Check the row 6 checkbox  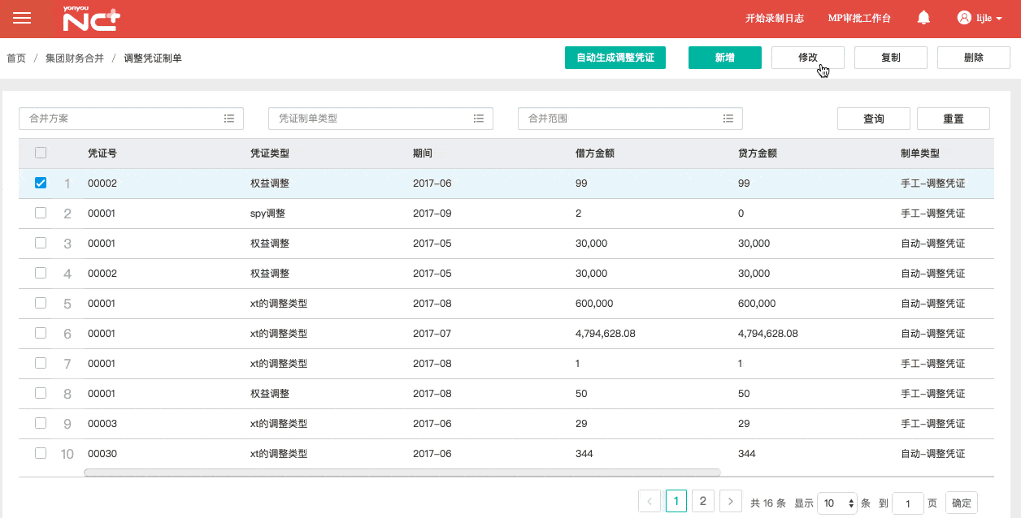click(41, 333)
